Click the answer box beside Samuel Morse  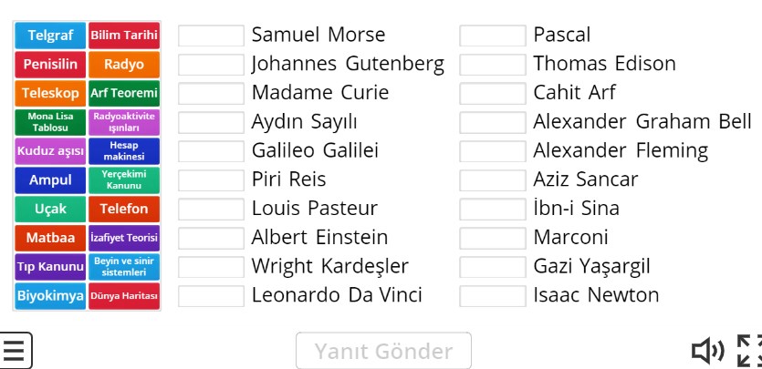[x=211, y=36]
